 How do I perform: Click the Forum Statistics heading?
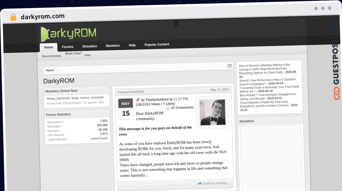tap(58, 115)
